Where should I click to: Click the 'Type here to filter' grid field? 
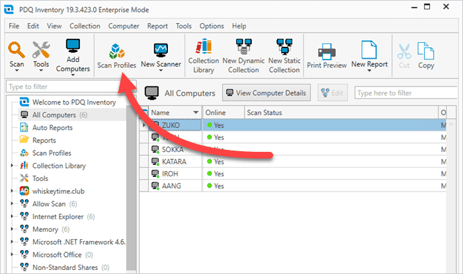[406, 93]
